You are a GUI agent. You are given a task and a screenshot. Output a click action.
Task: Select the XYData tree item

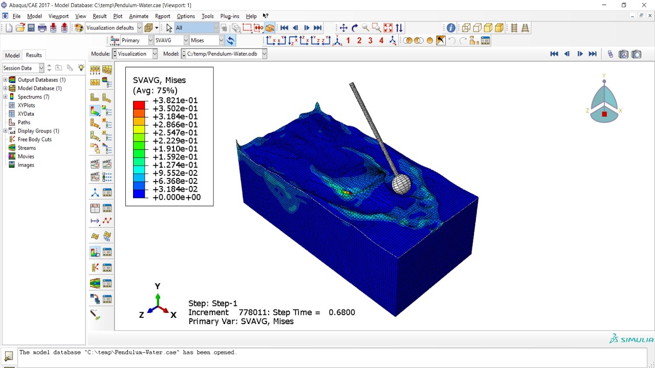pyautogui.click(x=26, y=114)
